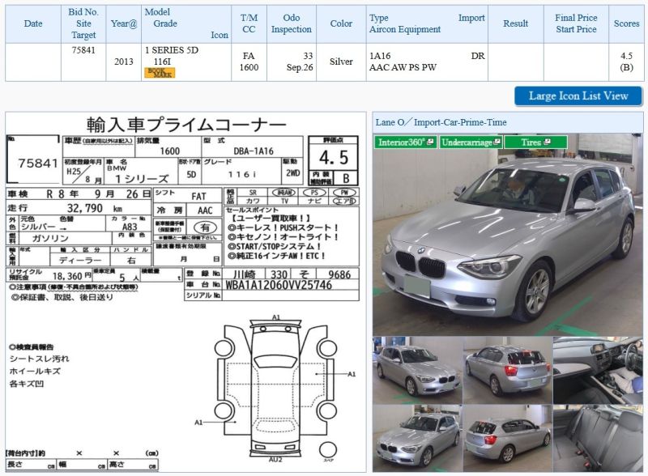Open the bottom-row rear hatch thumbnail

508,438
